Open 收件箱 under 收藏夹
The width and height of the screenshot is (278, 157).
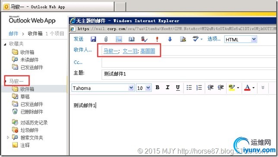[27, 52]
